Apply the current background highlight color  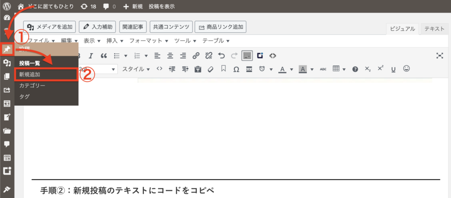[x=303, y=69]
